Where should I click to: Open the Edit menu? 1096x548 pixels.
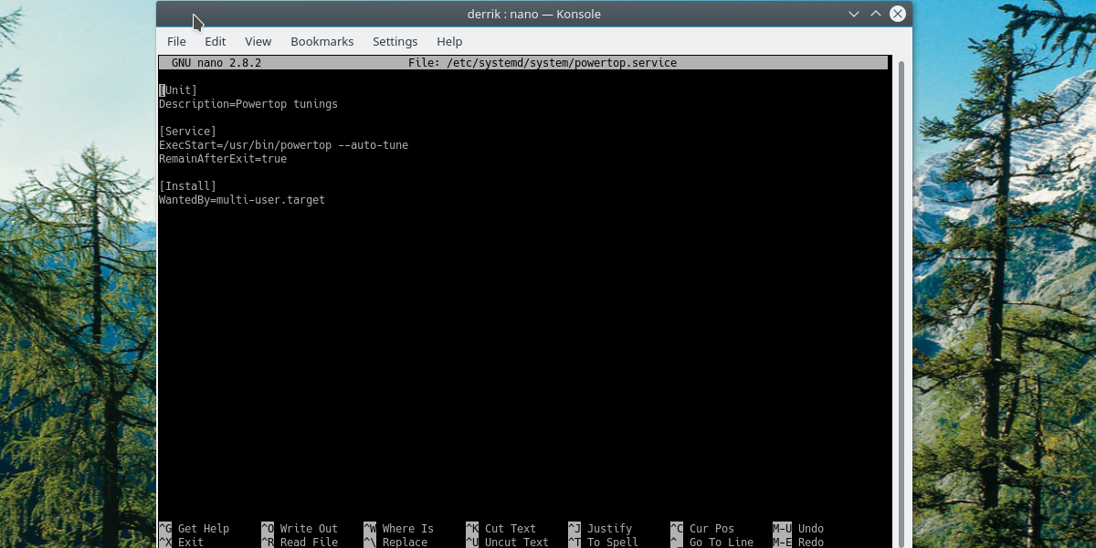tap(216, 41)
